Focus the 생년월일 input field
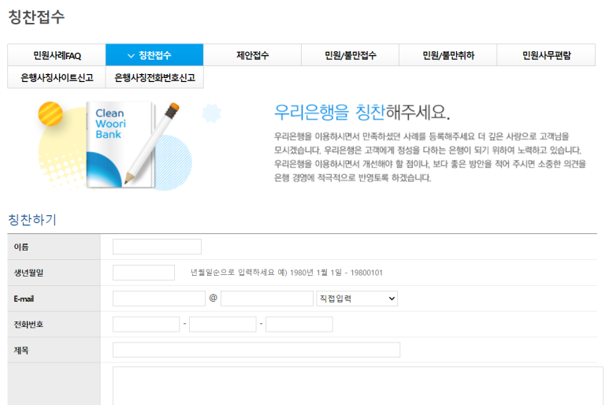609x405 pixels. 143,273
